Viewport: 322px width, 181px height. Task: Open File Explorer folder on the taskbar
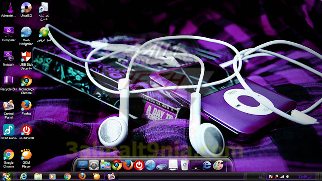(x=38, y=176)
